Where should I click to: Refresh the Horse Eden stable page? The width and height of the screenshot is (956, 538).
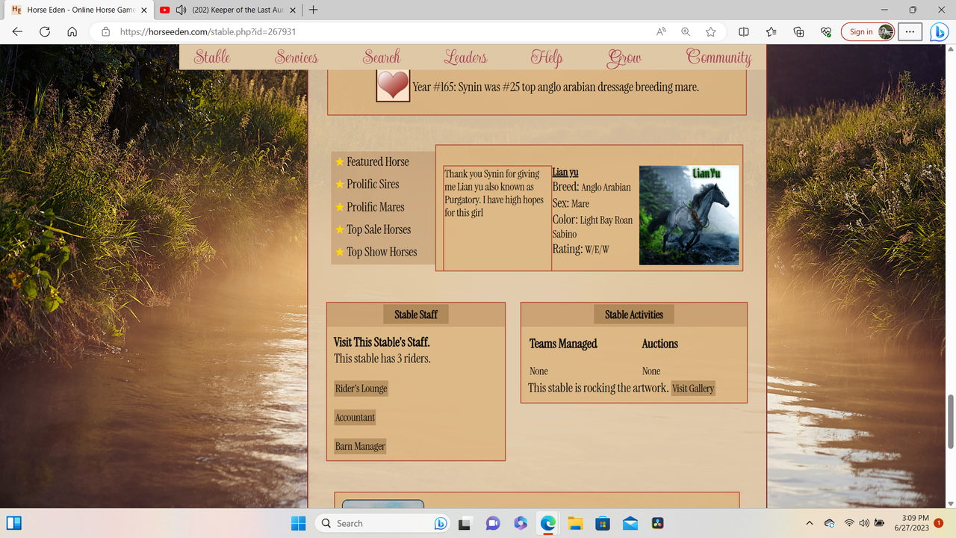[44, 31]
